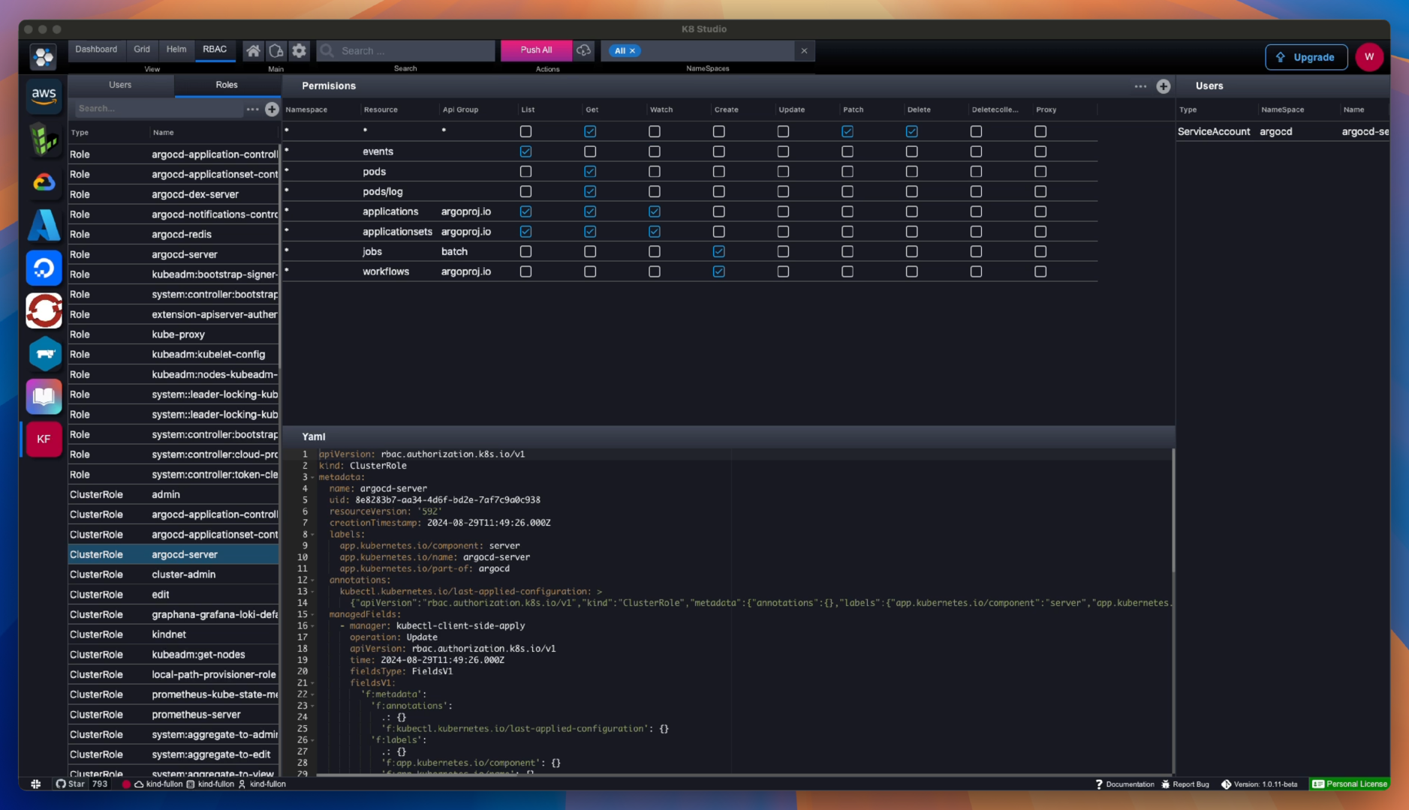Uncheck List permission for events

525,151
